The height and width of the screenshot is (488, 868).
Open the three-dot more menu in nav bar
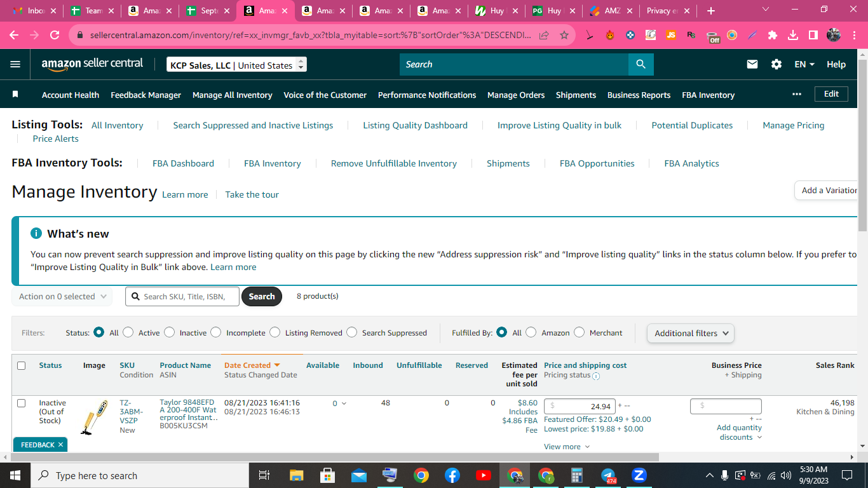[x=797, y=94]
